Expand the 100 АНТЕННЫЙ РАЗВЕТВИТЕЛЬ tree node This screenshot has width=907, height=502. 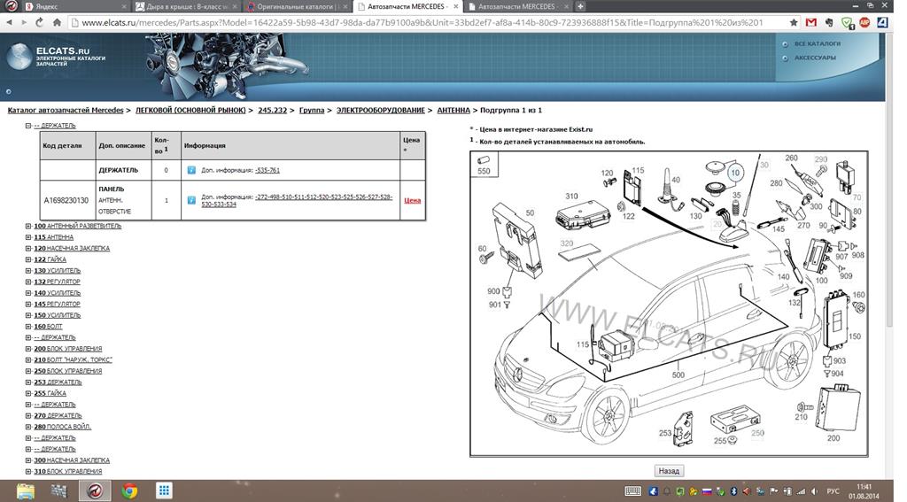(28, 227)
